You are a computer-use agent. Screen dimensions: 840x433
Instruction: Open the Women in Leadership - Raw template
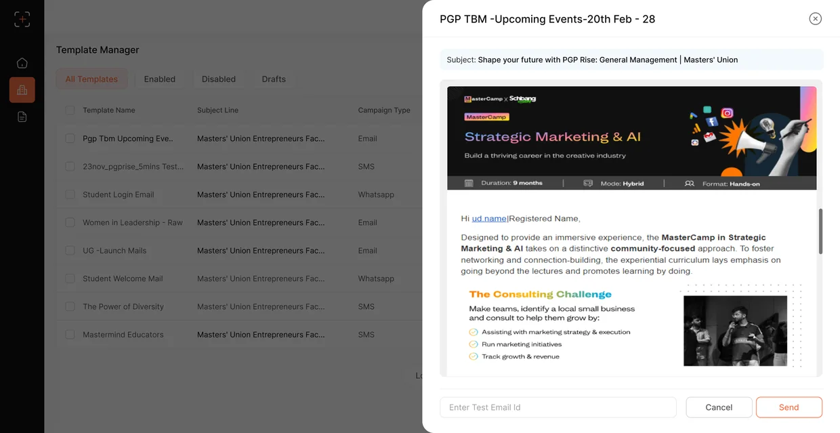click(x=133, y=222)
